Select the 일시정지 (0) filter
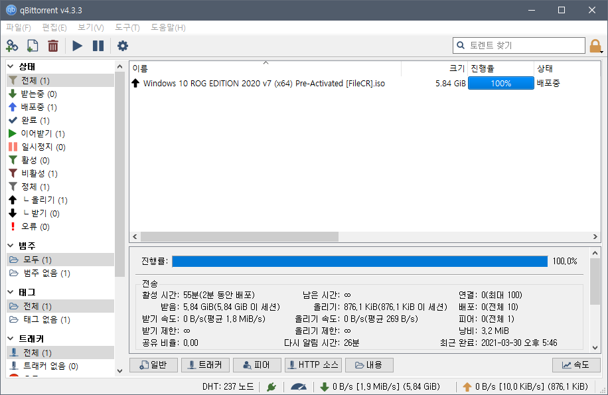The height and width of the screenshot is (395, 608). [60, 147]
